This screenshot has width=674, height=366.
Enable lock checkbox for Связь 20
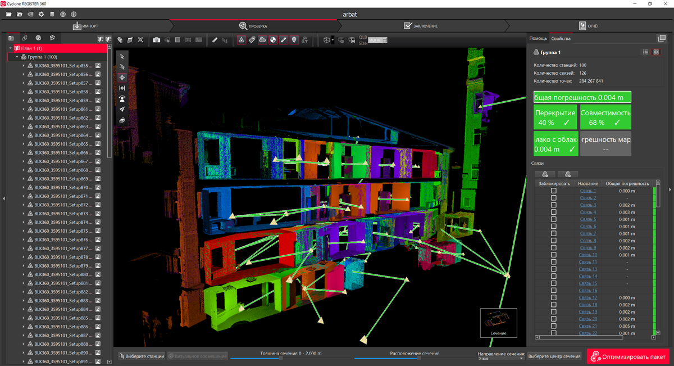point(553,319)
